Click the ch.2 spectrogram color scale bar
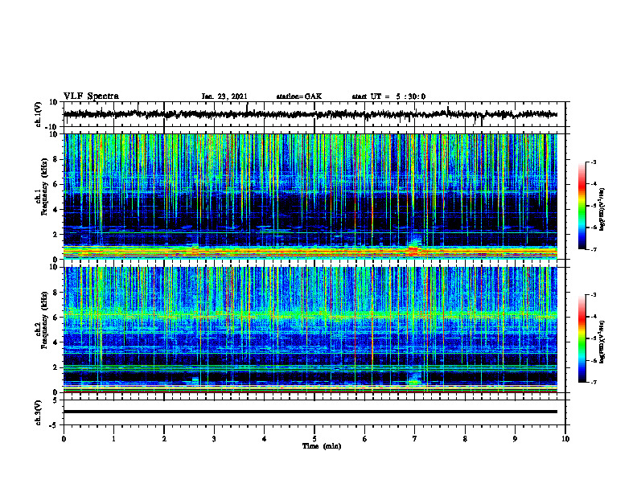Image resolution: width=637 pixels, height=492 pixels. point(582,338)
